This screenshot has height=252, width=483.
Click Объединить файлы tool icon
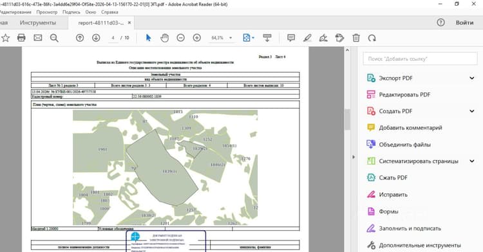tap(371, 144)
